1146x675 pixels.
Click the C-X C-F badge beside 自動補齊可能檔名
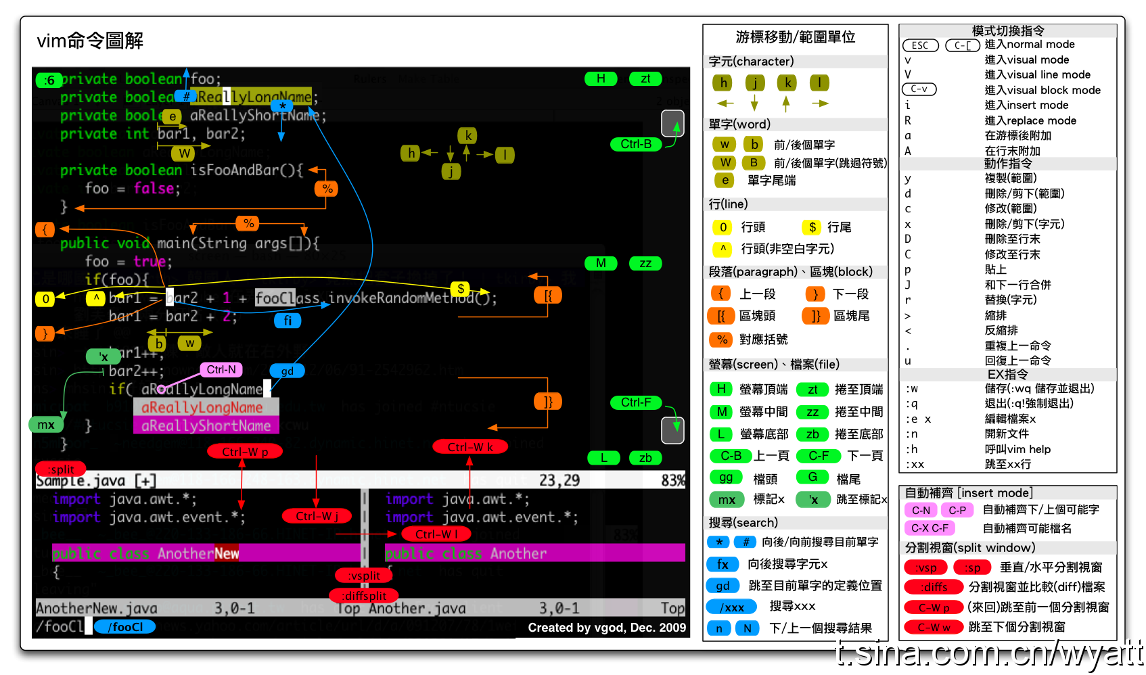coord(930,528)
